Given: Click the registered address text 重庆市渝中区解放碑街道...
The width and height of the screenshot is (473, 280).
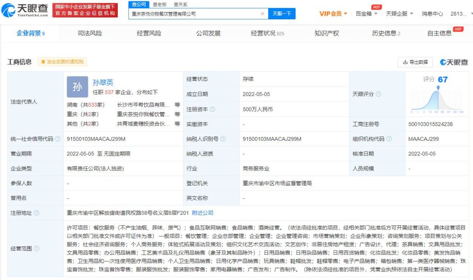Looking at the screenshot, I should point(99,213).
